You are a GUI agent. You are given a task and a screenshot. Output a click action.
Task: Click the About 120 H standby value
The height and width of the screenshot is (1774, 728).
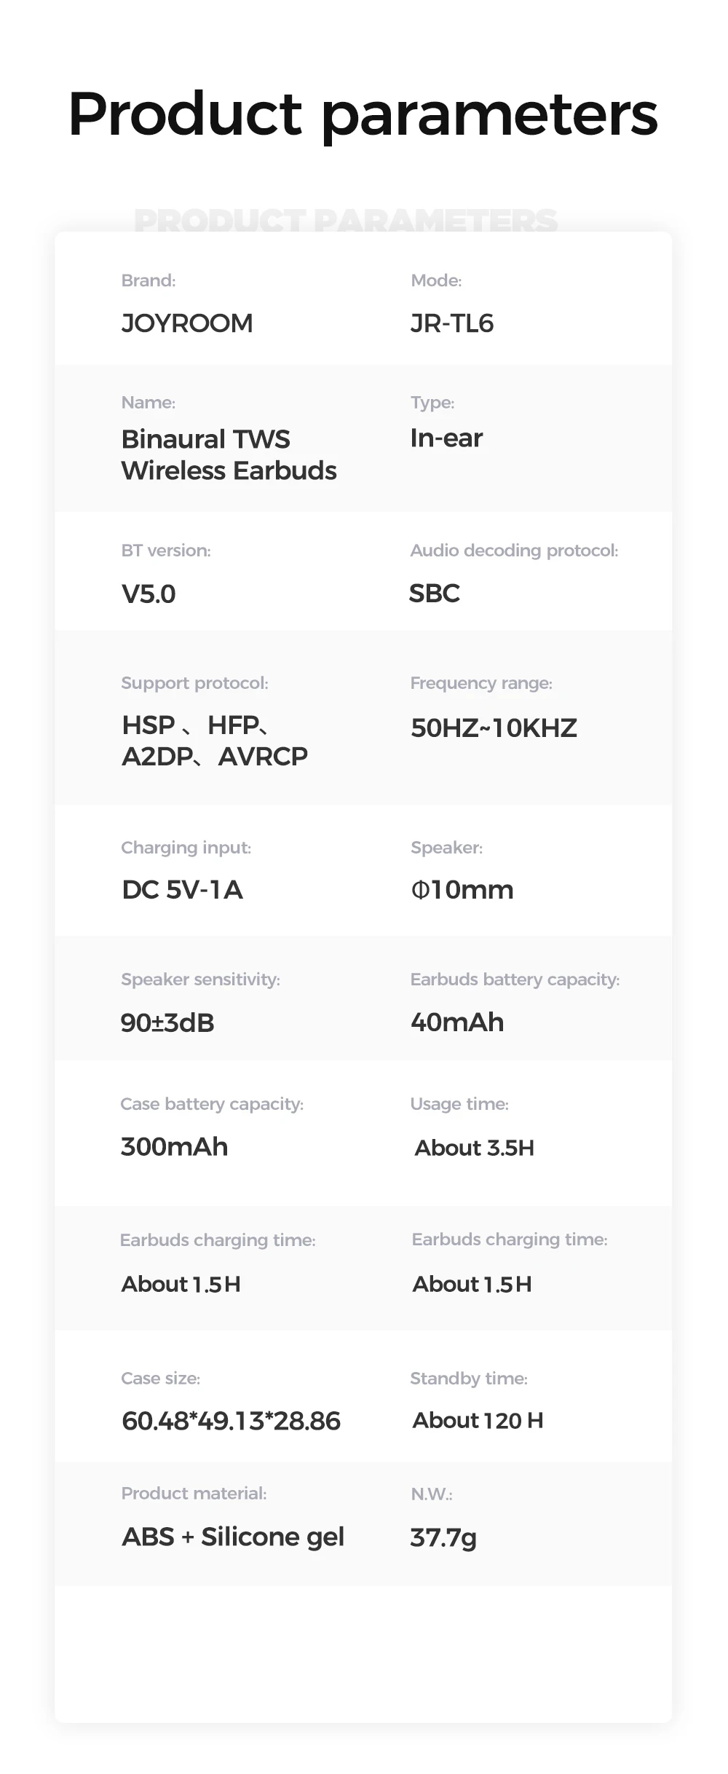pyautogui.click(x=478, y=1420)
